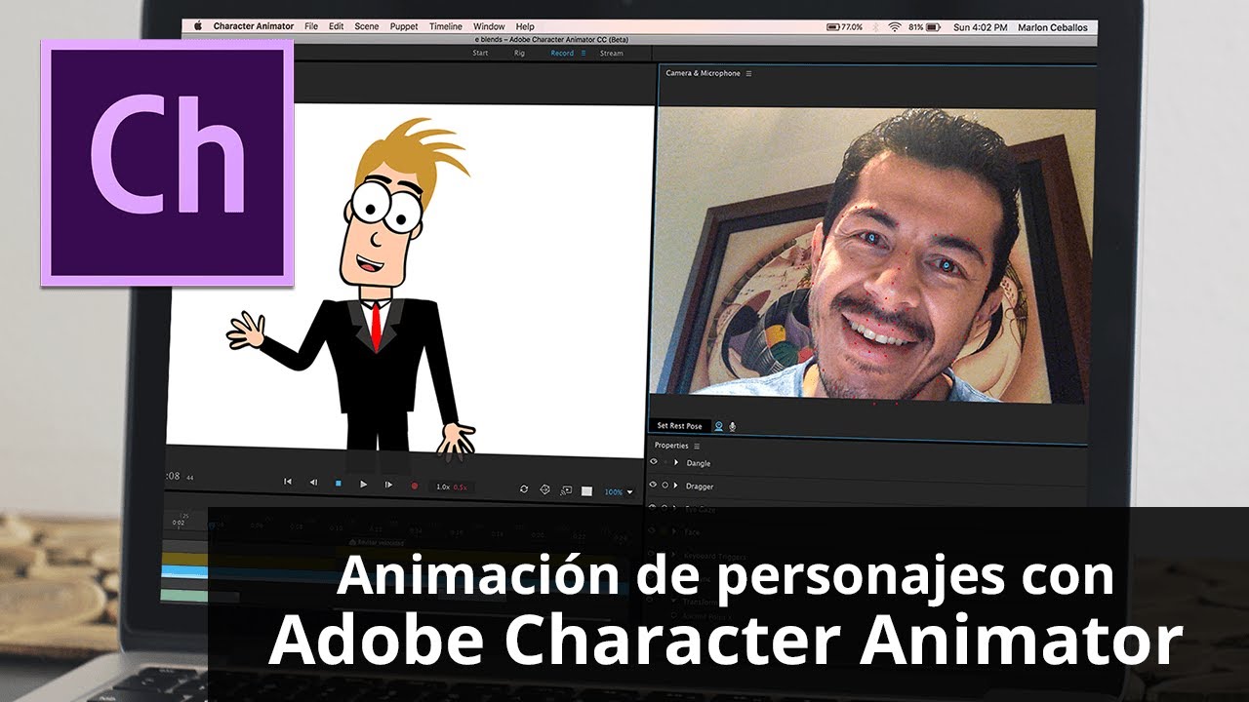Image resolution: width=1249 pixels, height=702 pixels.
Task: Click the Properties panel title
Action: (671, 446)
